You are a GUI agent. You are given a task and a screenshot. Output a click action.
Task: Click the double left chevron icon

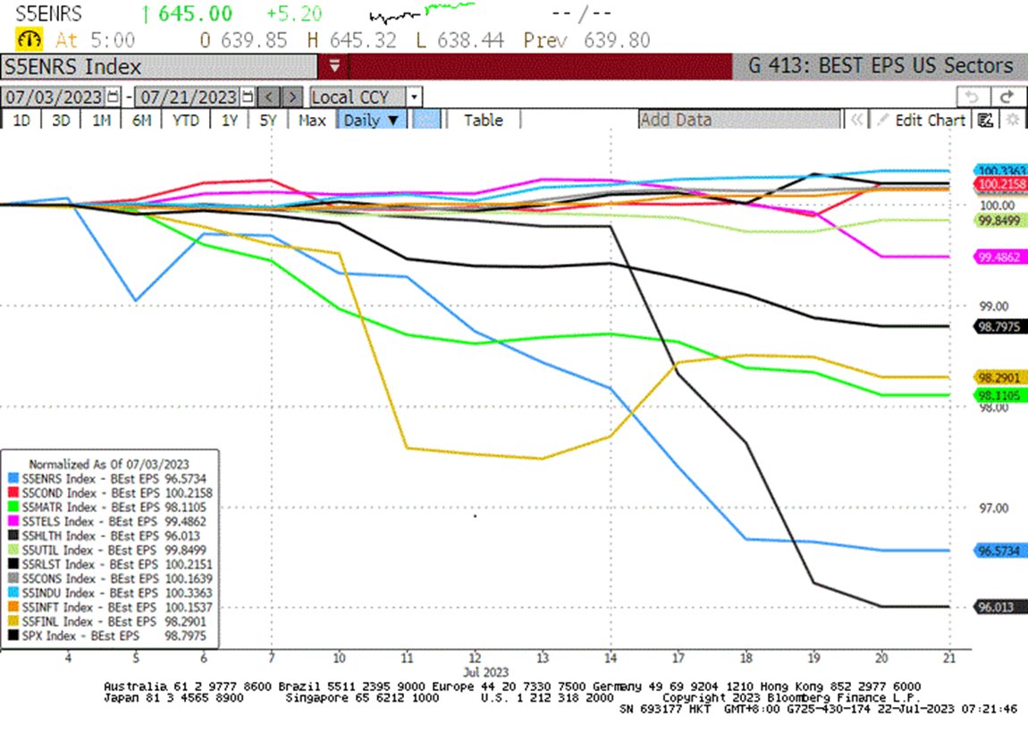click(x=856, y=120)
